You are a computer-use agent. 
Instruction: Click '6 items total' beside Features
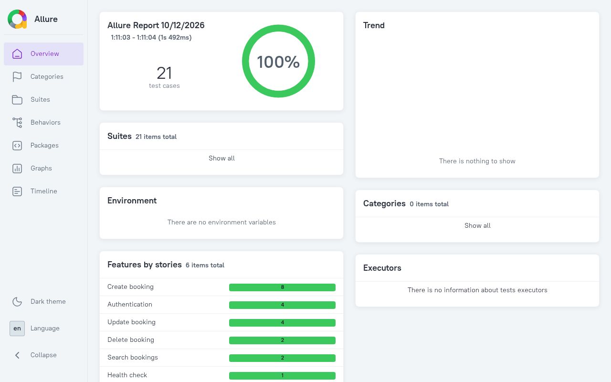[x=205, y=265]
